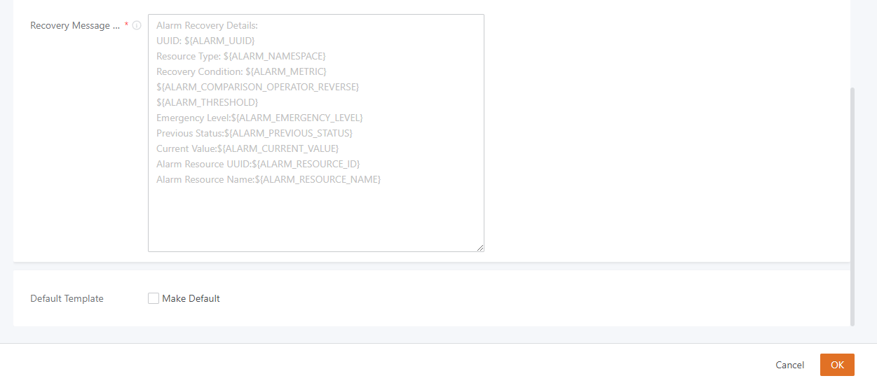877x383 pixels.
Task: Cancel the template dialog
Action: [x=790, y=365]
